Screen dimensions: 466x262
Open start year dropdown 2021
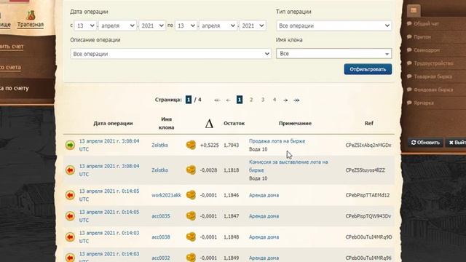click(152, 25)
